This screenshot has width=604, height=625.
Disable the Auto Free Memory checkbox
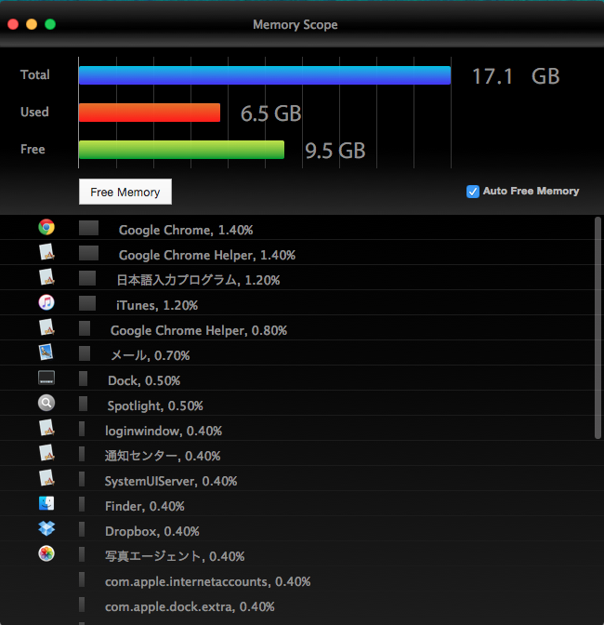[473, 192]
